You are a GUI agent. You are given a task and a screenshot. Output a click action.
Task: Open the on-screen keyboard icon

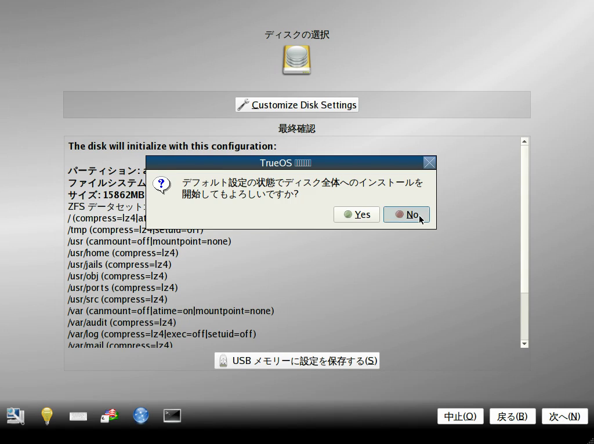pyautogui.click(x=78, y=416)
